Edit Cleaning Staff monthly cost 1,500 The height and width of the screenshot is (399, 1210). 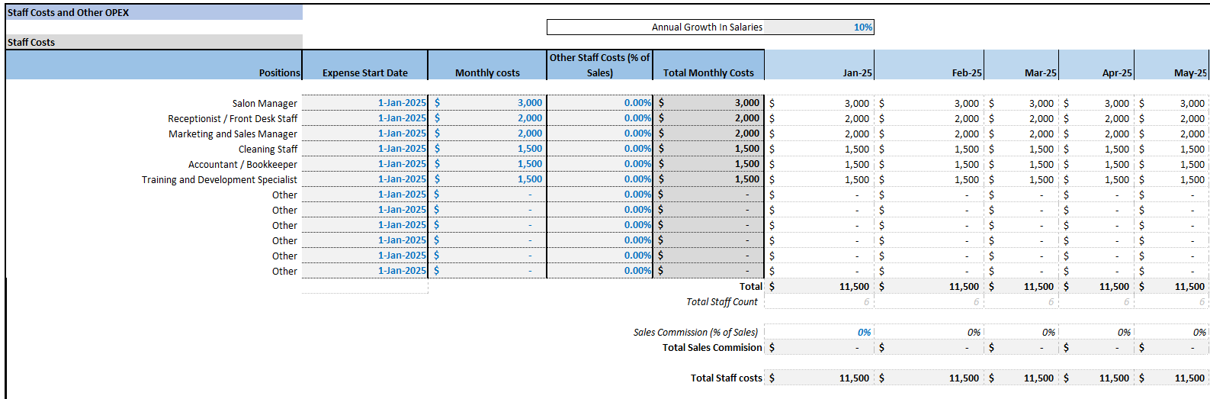487,149
